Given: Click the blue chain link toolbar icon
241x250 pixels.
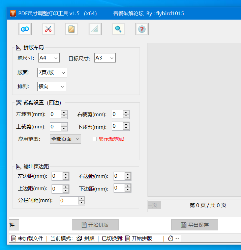Looking at the screenshot, I should (x=25, y=29).
